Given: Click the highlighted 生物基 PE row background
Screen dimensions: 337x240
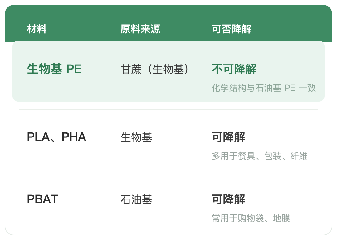Looking at the screenshot, I should pos(168,71).
